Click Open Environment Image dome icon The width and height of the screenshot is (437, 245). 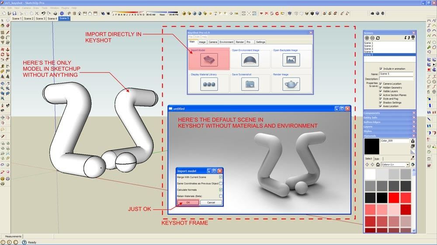pyautogui.click(x=250, y=60)
